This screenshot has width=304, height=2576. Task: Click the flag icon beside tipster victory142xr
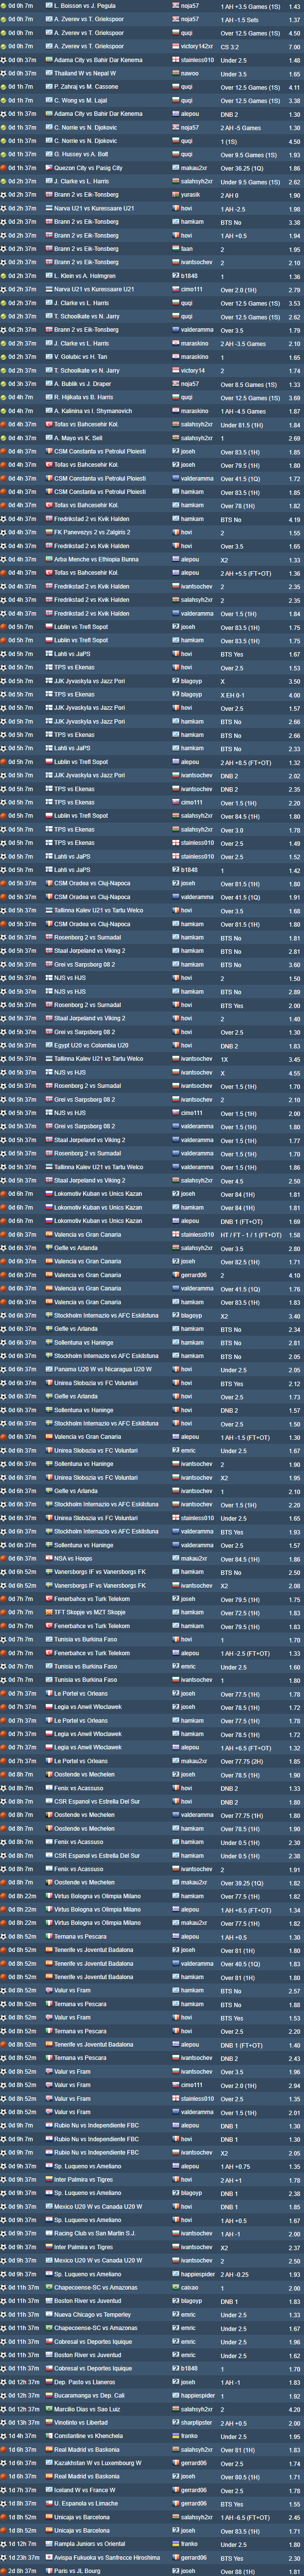[x=175, y=46]
